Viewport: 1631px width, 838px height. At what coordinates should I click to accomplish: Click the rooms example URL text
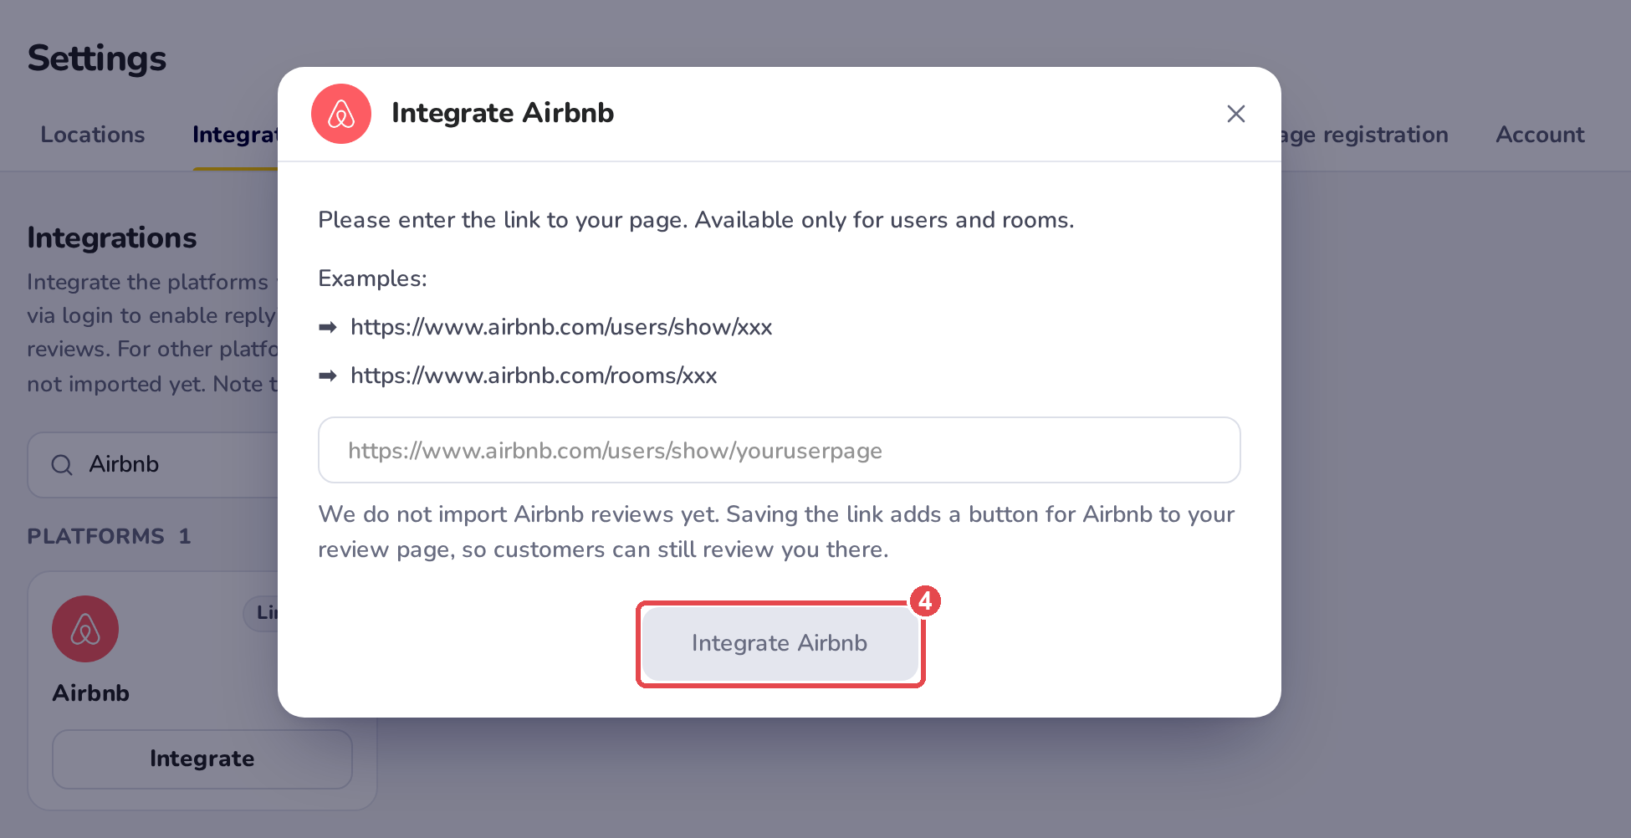534,376
